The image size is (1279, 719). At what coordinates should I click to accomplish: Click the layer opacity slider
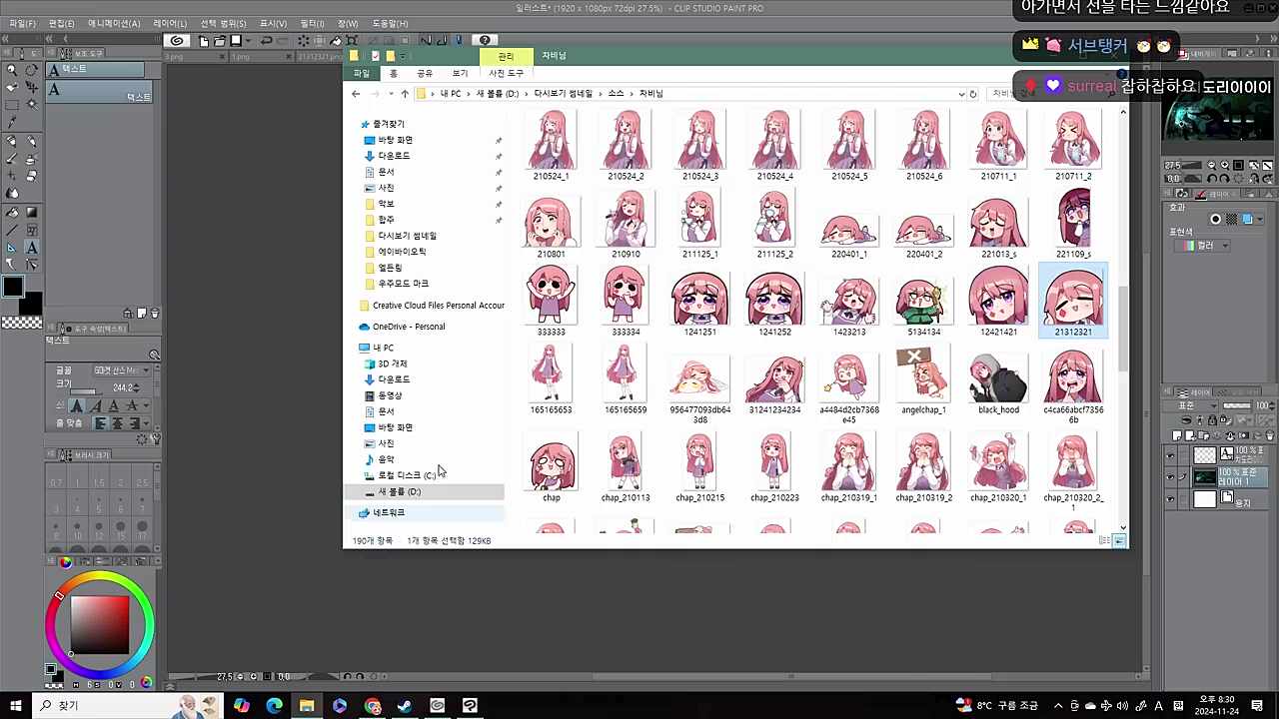1237,405
